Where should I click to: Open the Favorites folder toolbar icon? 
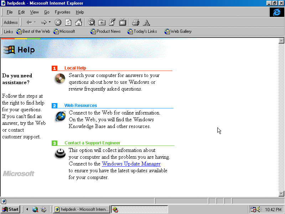[102, 22]
